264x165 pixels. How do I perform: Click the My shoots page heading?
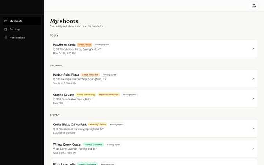click(x=64, y=21)
